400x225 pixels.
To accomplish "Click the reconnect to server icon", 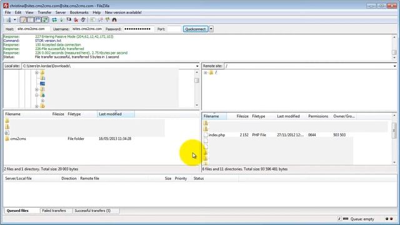I will pyautogui.click(x=83, y=20).
